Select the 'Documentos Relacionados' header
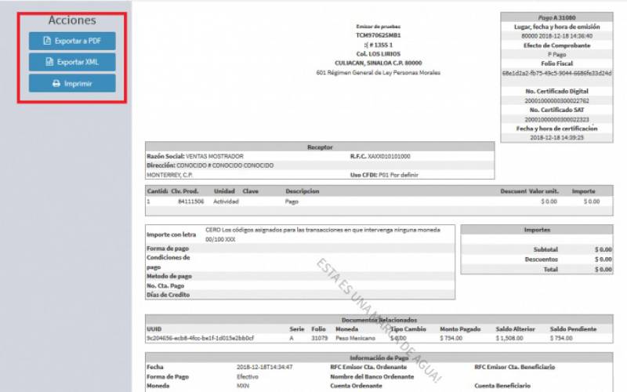The image size is (627, 392). click(x=379, y=320)
